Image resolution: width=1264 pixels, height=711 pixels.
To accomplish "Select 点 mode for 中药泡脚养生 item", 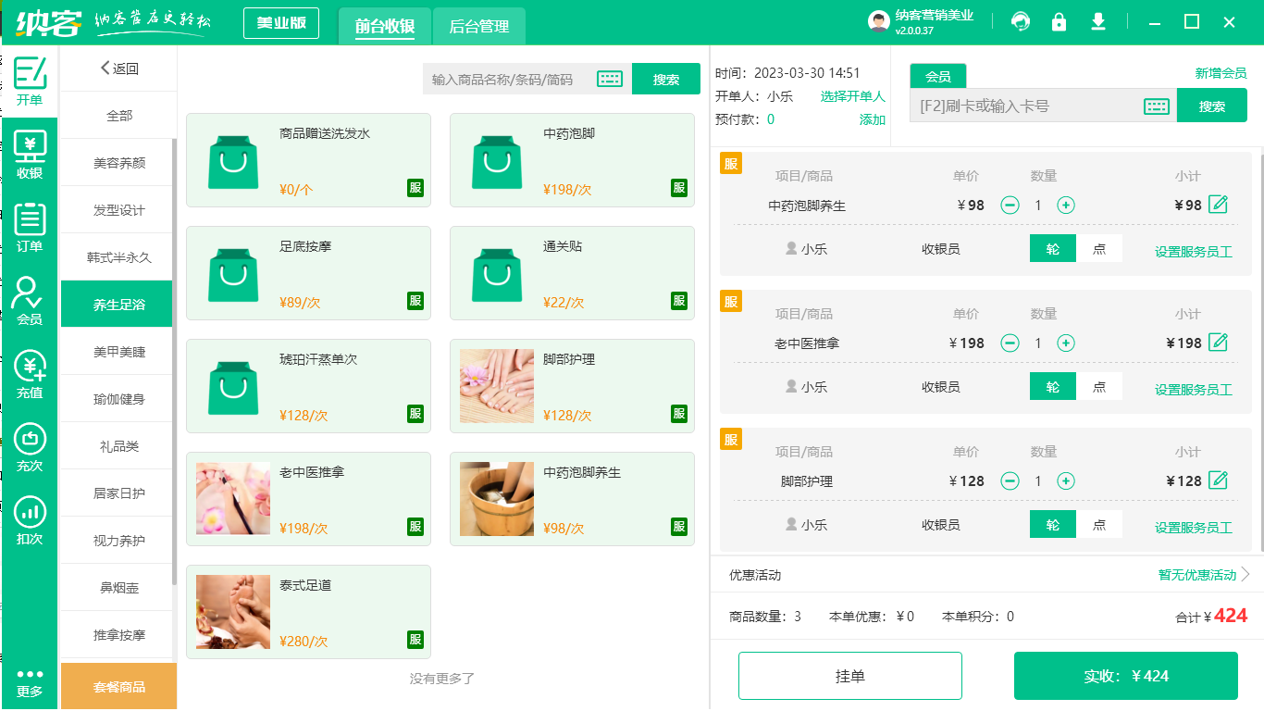I will pyautogui.click(x=1099, y=249).
